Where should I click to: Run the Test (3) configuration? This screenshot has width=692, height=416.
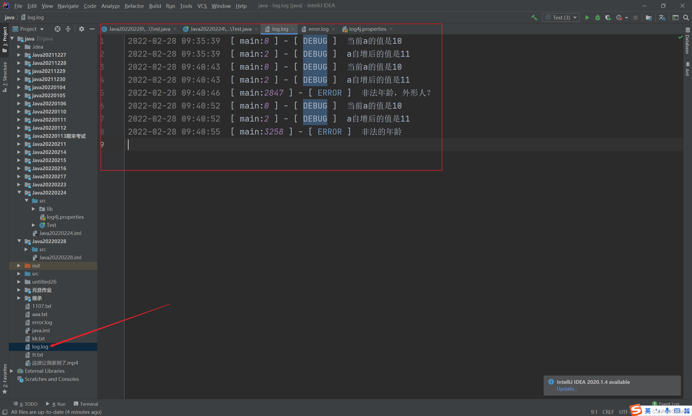click(x=587, y=17)
